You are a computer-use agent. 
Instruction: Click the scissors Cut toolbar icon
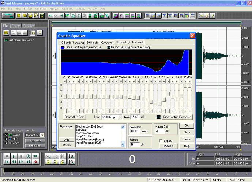[79, 16]
